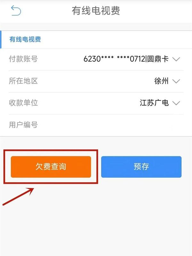Select the blue 有线电视费 section tab

25,39
